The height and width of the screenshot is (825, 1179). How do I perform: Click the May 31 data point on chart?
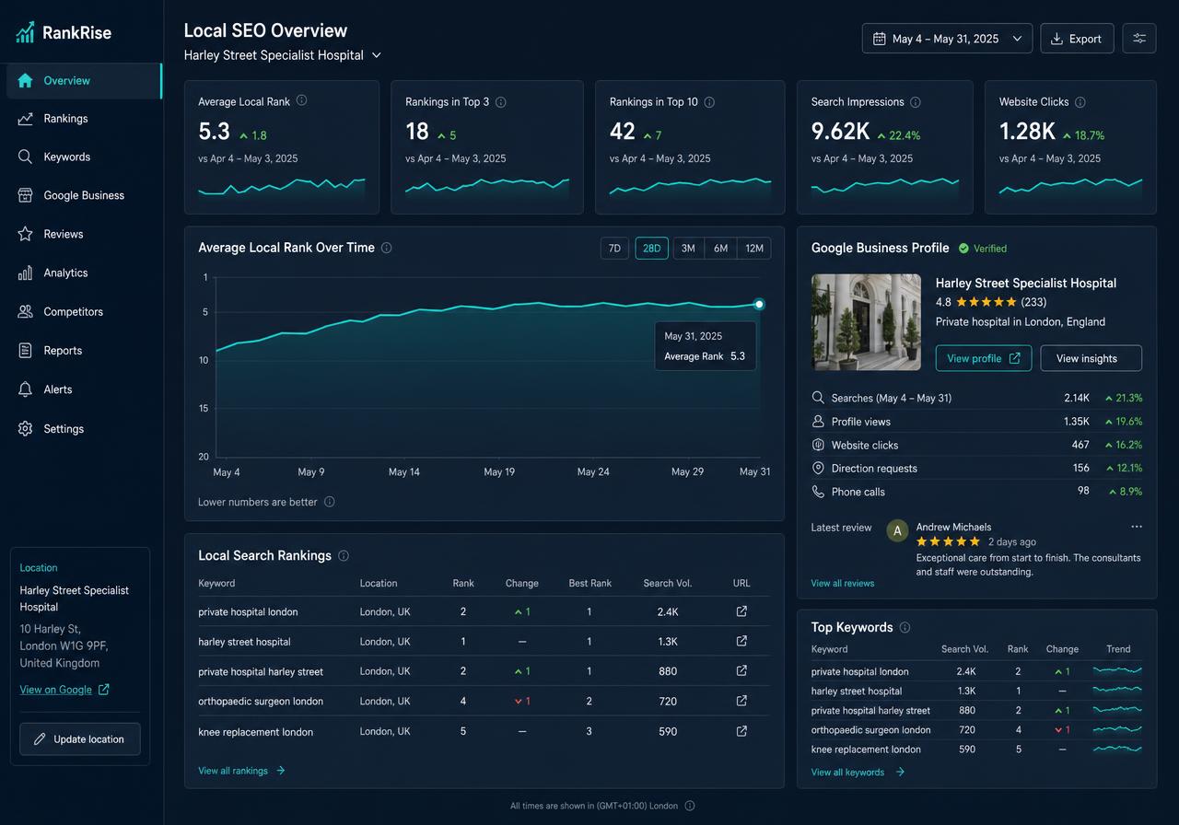759,304
